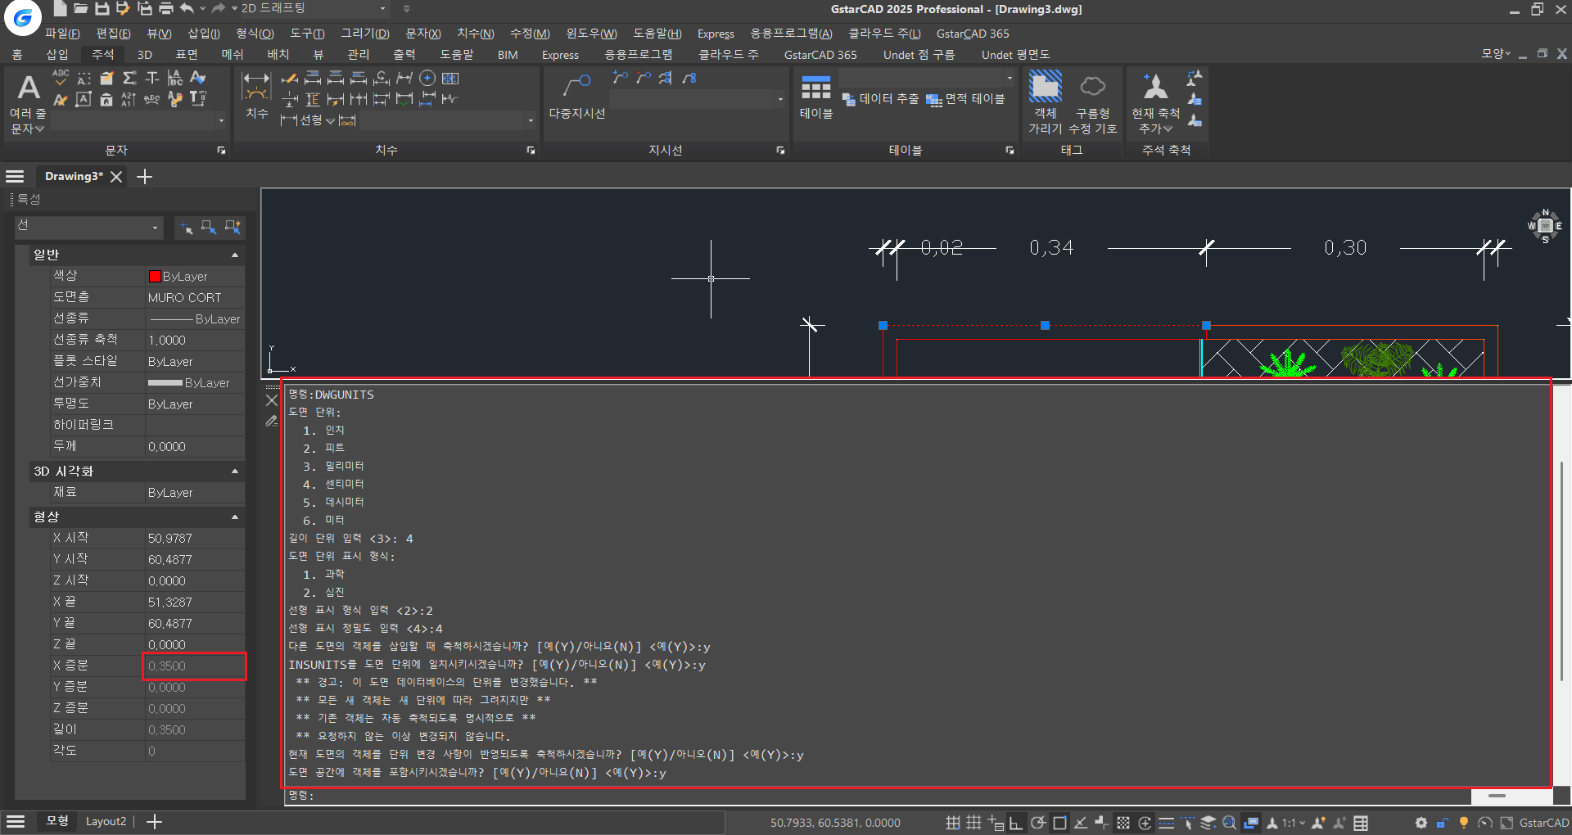1572x835 pixels.
Task: Click the hamburger menu beside Drawing3 tab
Action: [15, 177]
